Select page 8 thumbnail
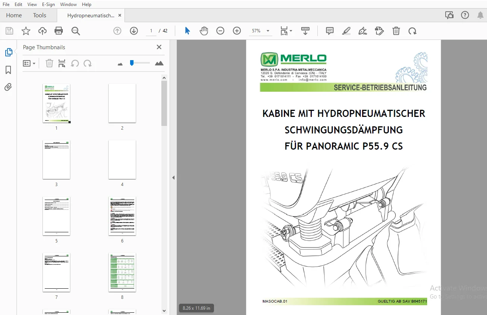Image resolution: width=487 pixels, height=315 pixels. (x=122, y=273)
